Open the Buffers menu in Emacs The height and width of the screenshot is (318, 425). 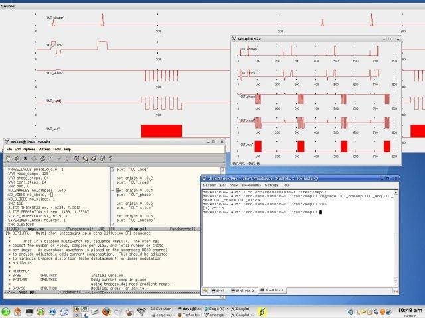click(44, 149)
